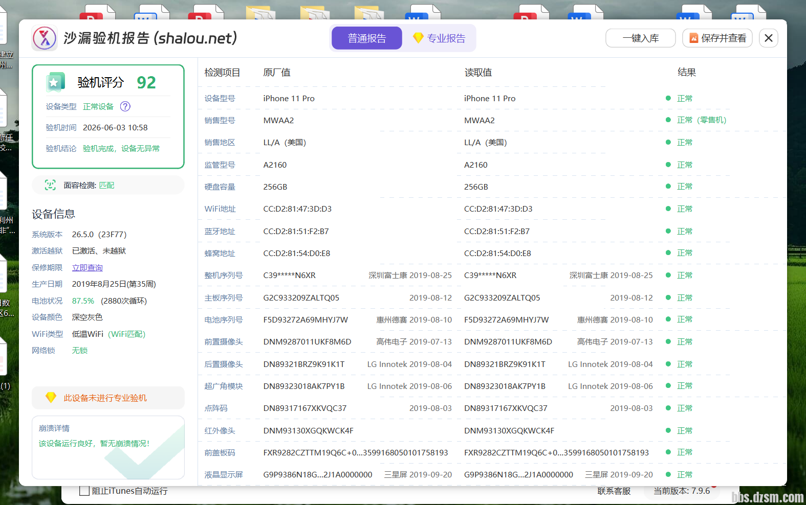This screenshot has height=505, width=806.
Task: Click the help question mark beside 正常设备
Action: pos(125,106)
